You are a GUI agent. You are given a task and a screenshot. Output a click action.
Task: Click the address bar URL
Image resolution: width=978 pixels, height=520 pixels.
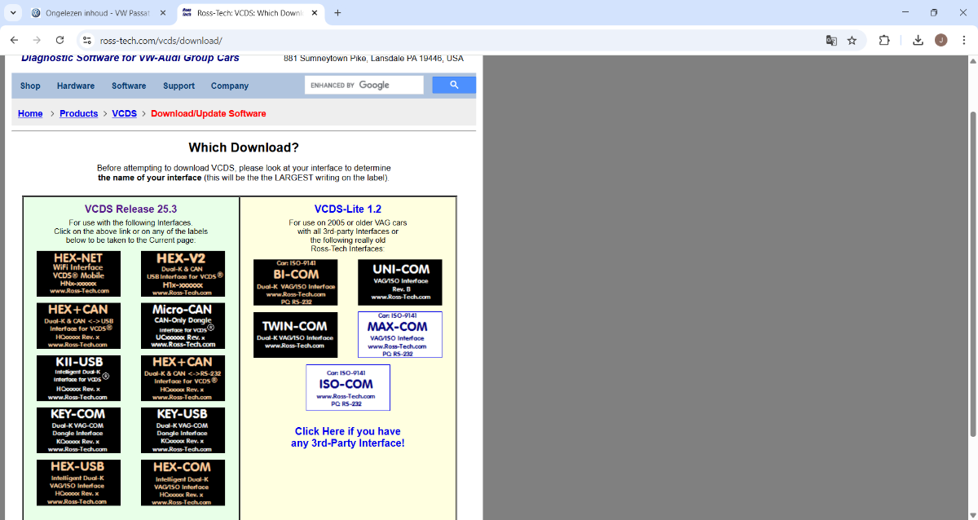click(161, 40)
